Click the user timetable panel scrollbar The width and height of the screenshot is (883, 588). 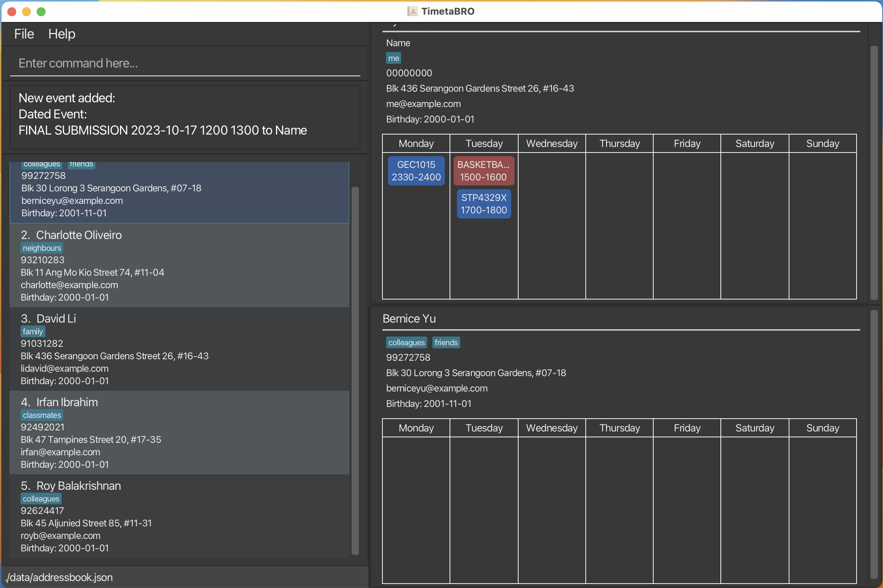pos(873,173)
